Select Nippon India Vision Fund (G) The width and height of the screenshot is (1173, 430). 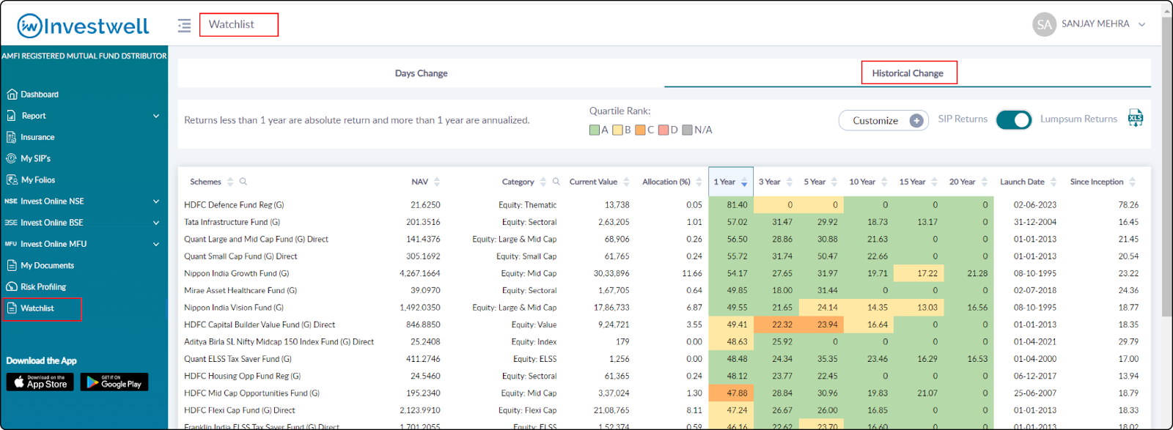coord(234,308)
